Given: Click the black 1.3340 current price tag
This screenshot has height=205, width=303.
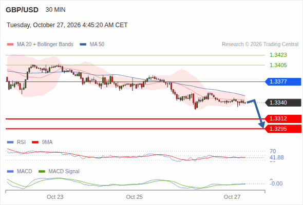Looking at the screenshot, I should (283, 102).
